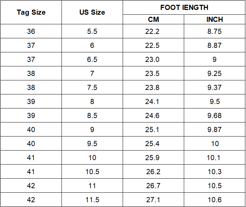Click the 24.1 cm cell
Image resolution: width=246 pixels, height=207 pixels.
(x=152, y=102)
